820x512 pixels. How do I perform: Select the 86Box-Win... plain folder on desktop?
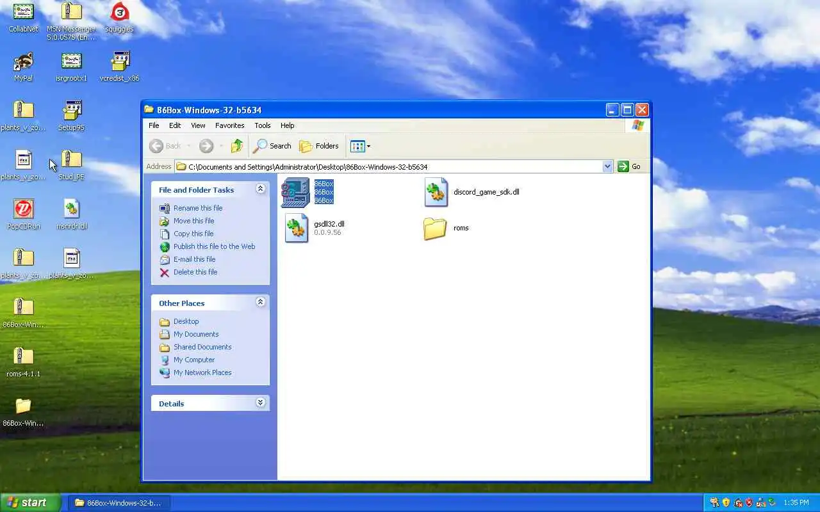tap(24, 412)
